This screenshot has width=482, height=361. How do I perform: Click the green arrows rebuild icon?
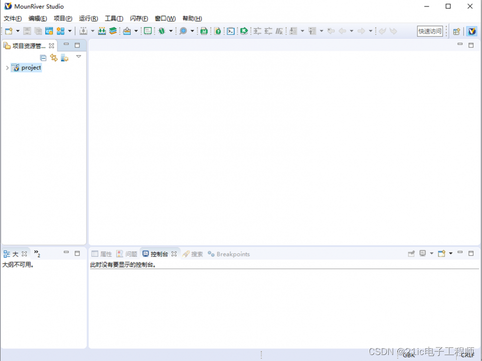click(102, 31)
